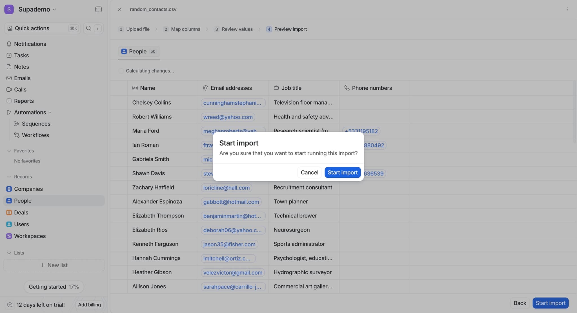Click the search magnifier icon
Screen dimensions: 577x313
pyautogui.click(x=88, y=28)
